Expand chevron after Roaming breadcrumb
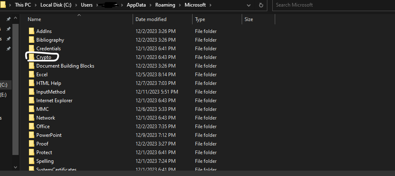The height and width of the screenshot is (176, 395). tap(176, 5)
